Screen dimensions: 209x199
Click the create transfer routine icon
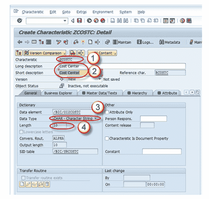pos(22,184)
